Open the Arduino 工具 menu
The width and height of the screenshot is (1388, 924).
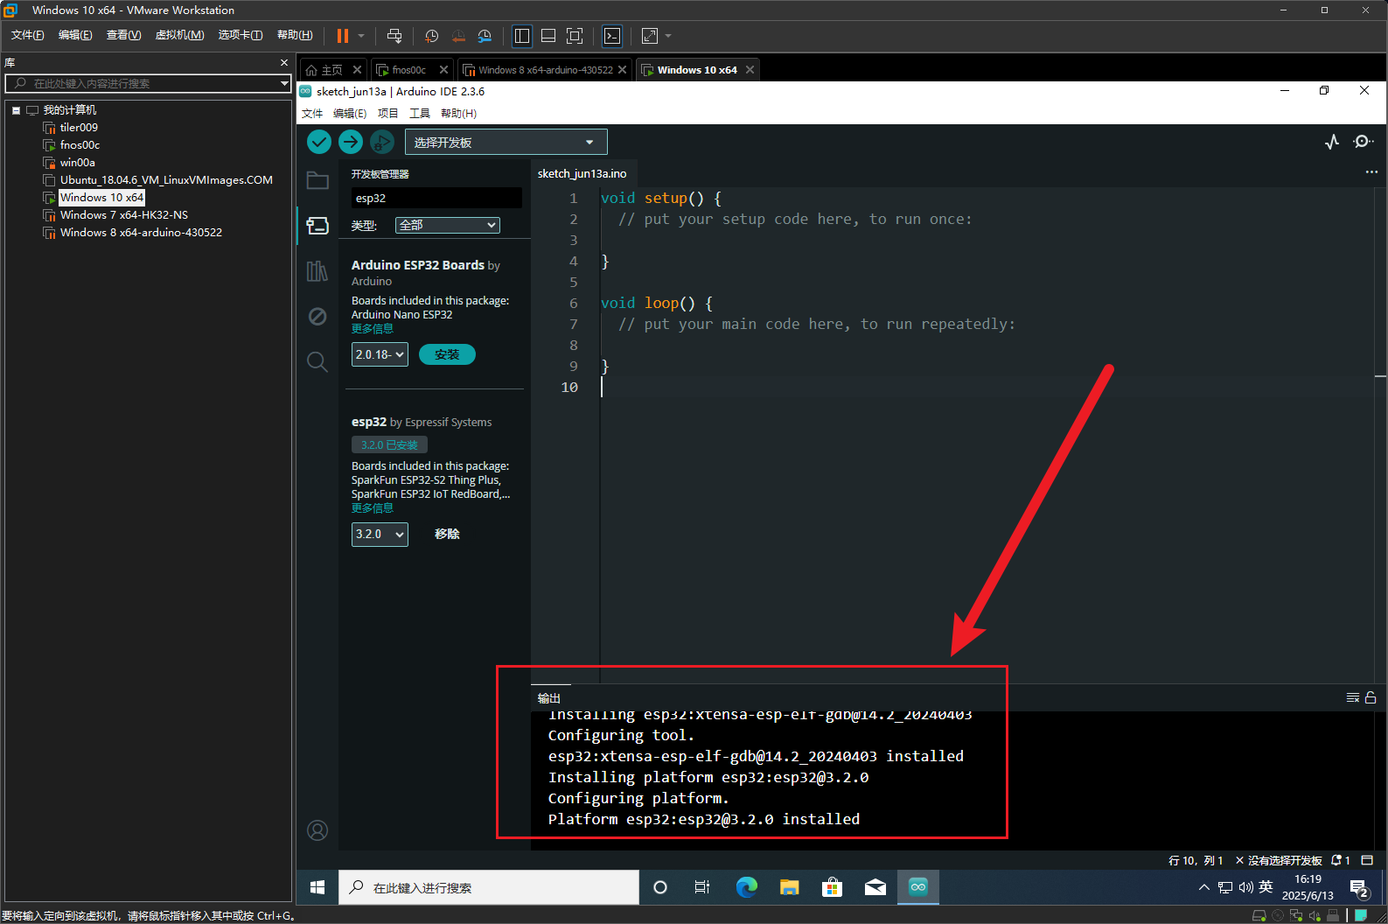[420, 114]
